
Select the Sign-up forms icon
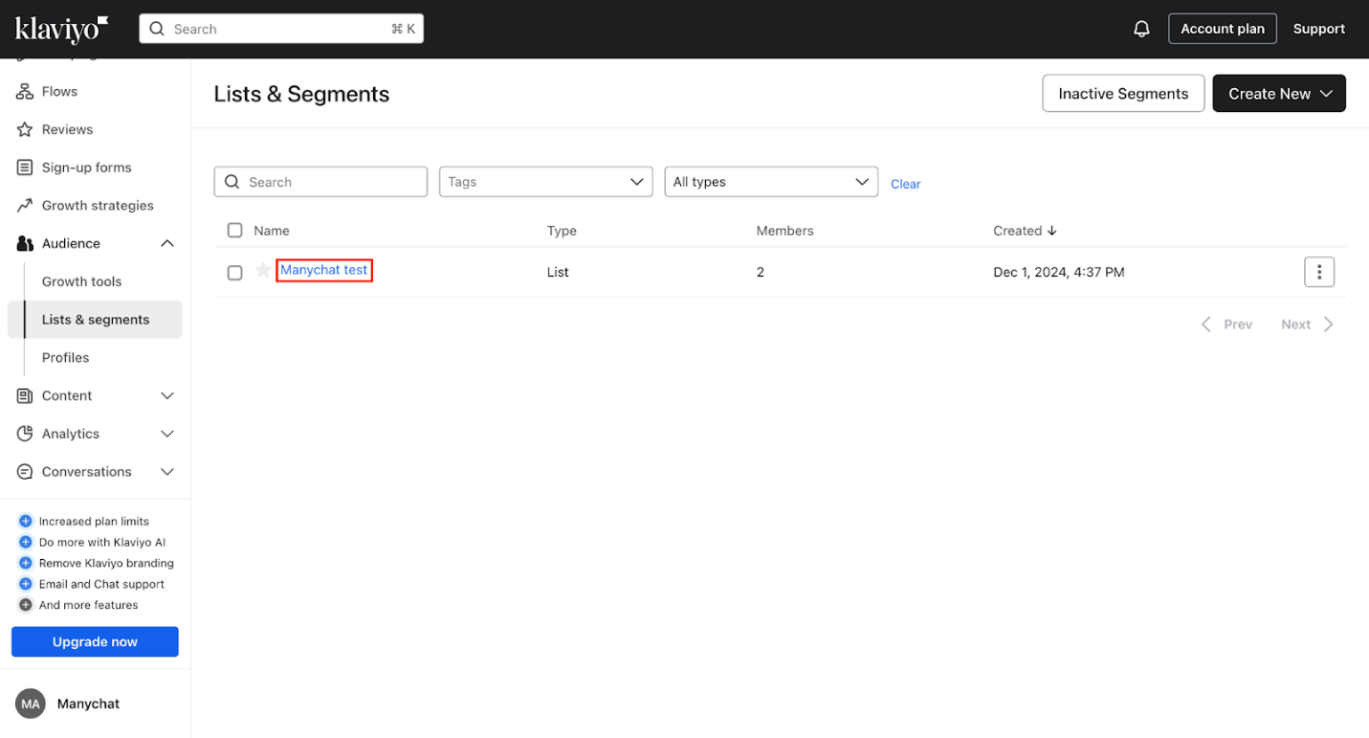pos(25,167)
